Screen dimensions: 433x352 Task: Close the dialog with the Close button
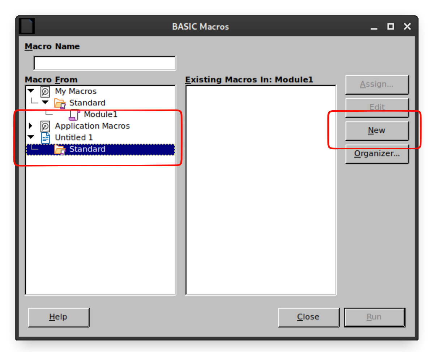[308, 317]
